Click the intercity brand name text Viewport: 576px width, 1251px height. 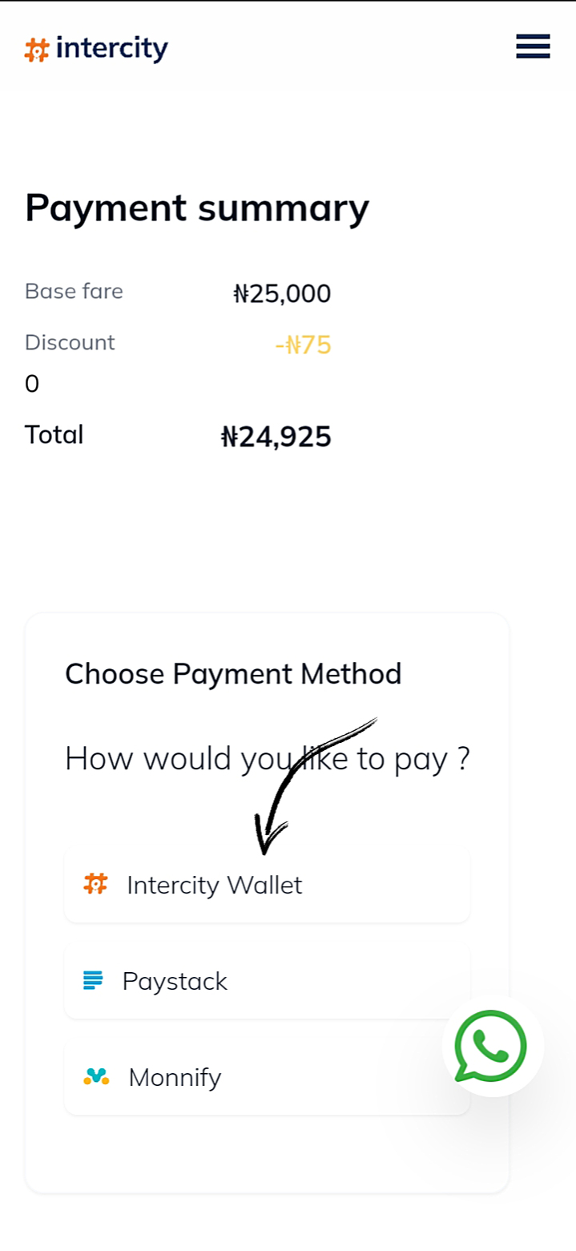tap(112, 49)
